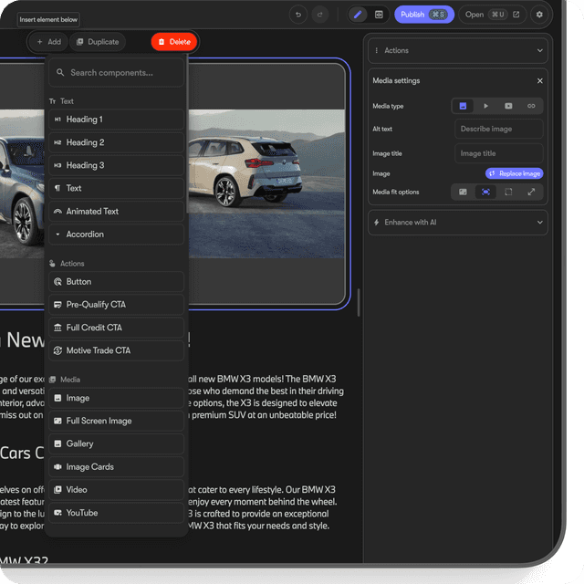Insert a Video component
Screen dimensions: 584x584
click(x=116, y=490)
